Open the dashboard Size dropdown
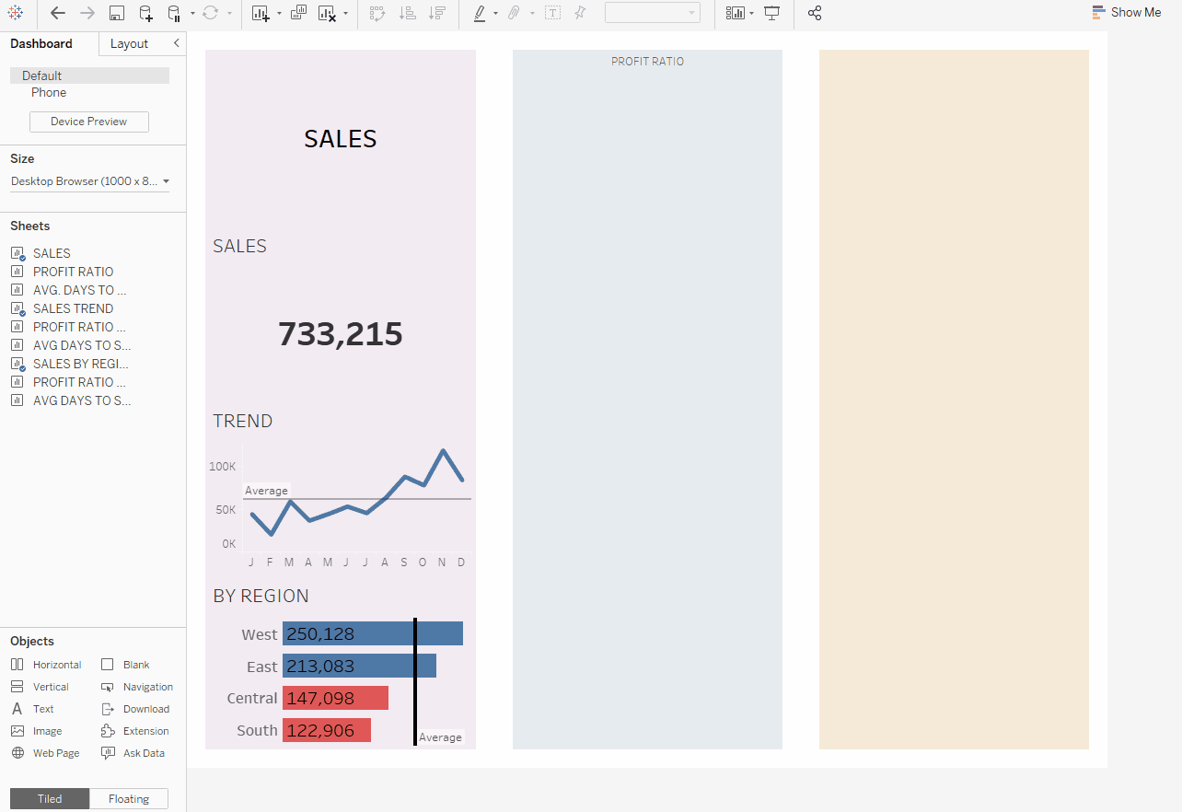Image resolution: width=1182 pixels, height=812 pixels. click(x=89, y=181)
